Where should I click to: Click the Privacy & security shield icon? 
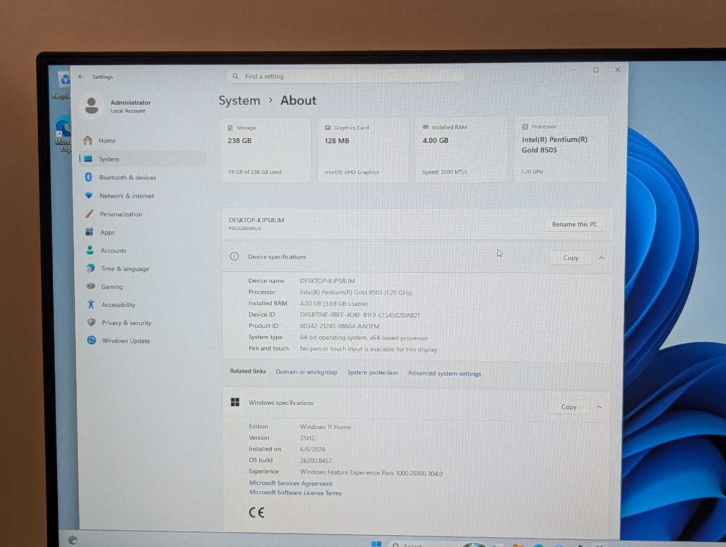click(91, 322)
